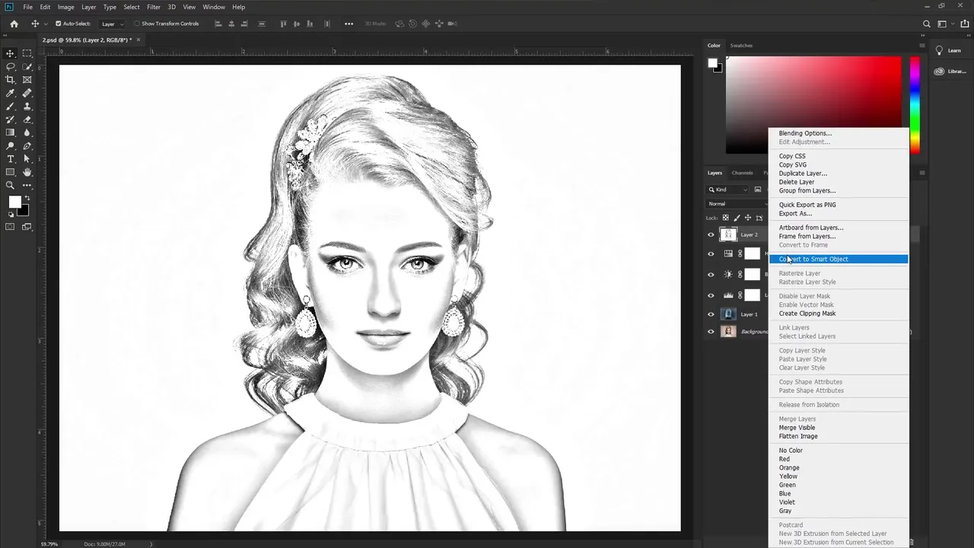Change screen mode icon in toolbar
This screenshot has width=974, height=548.
pyautogui.click(x=27, y=227)
